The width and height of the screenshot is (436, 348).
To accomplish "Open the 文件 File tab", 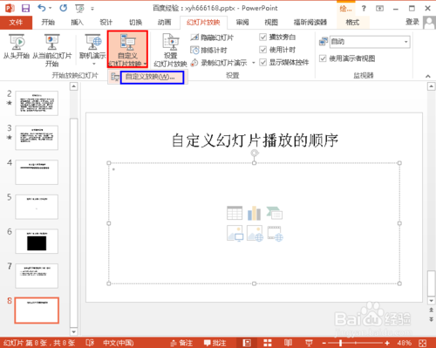I will click(x=16, y=22).
